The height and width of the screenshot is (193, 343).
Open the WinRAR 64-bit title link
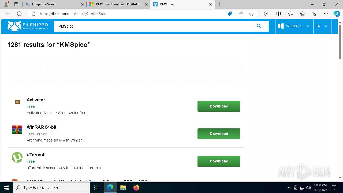click(x=42, y=127)
